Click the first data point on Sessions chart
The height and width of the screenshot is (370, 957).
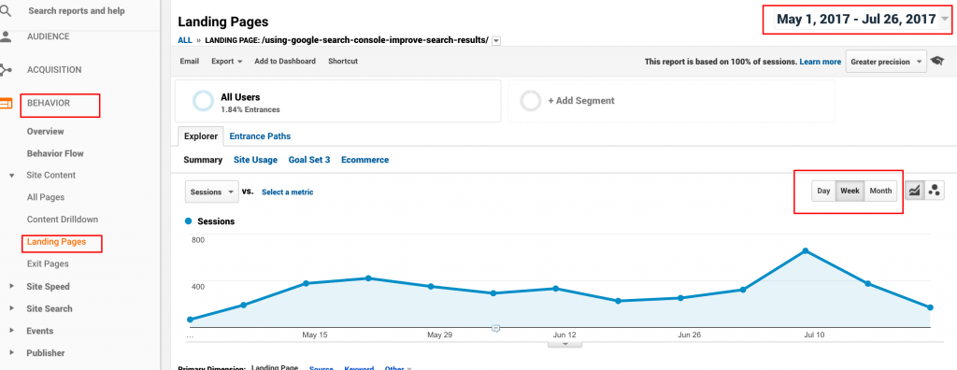[x=190, y=320]
